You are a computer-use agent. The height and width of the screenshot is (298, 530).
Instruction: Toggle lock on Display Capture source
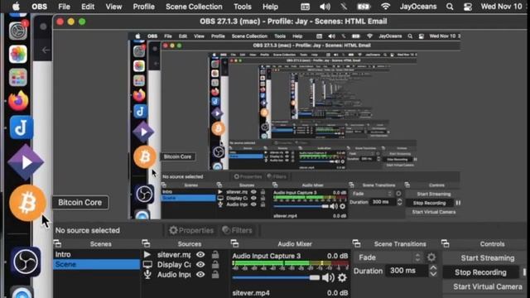click(215, 265)
